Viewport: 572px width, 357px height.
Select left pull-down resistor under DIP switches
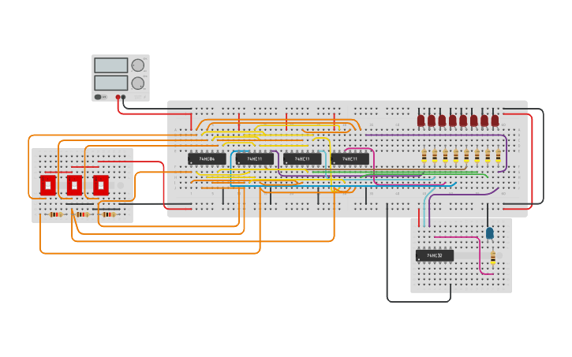(x=56, y=214)
